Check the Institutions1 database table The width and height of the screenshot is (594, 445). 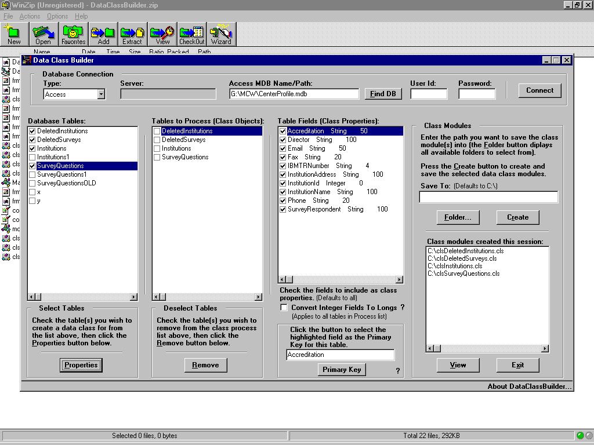click(32, 157)
